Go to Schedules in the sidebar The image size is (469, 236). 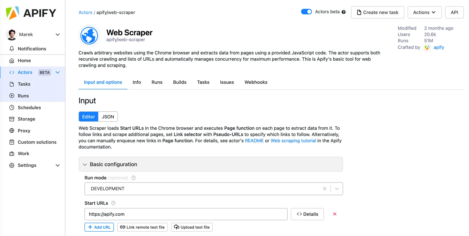pos(33,107)
